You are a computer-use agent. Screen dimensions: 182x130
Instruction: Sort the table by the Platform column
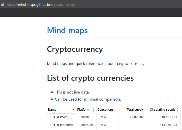click(86, 110)
